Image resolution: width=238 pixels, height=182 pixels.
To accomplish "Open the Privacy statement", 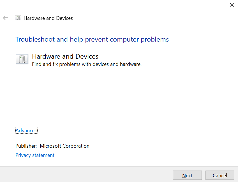I will tap(35, 155).
